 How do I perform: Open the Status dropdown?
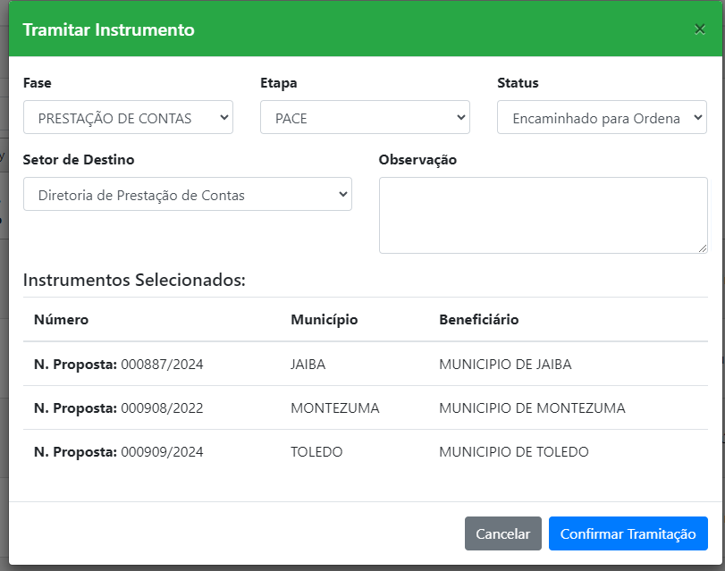[x=602, y=118]
